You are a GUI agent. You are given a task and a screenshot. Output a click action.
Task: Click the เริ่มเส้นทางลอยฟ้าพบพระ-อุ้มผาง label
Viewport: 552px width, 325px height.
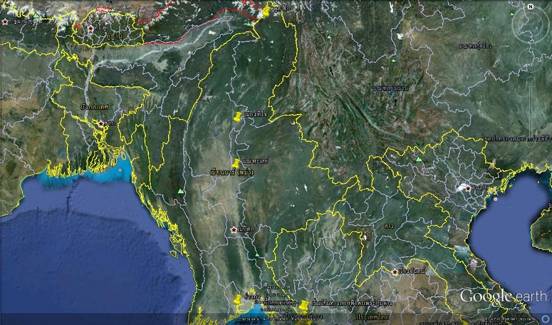tap(352, 303)
